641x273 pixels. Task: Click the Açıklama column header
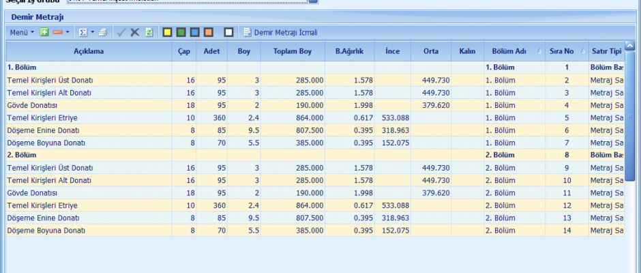point(89,51)
